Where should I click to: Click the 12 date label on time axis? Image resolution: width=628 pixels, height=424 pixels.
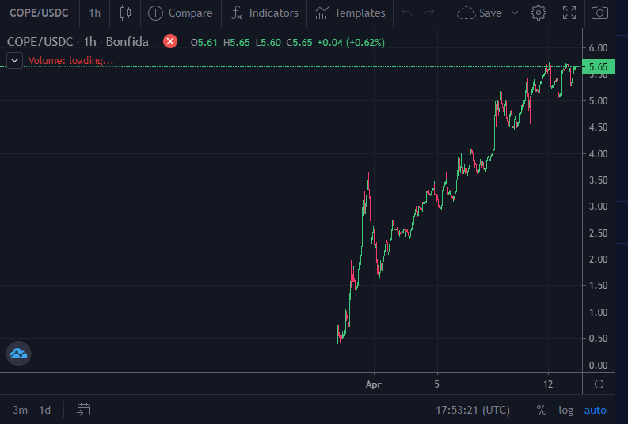pyautogui.click(x=548, y=384)
